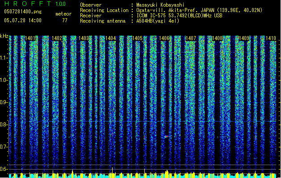This screenshot has height=178, width=281.
Task: Click the 1410 time marker
Action: pyautogui.click(x=271, y=38)
